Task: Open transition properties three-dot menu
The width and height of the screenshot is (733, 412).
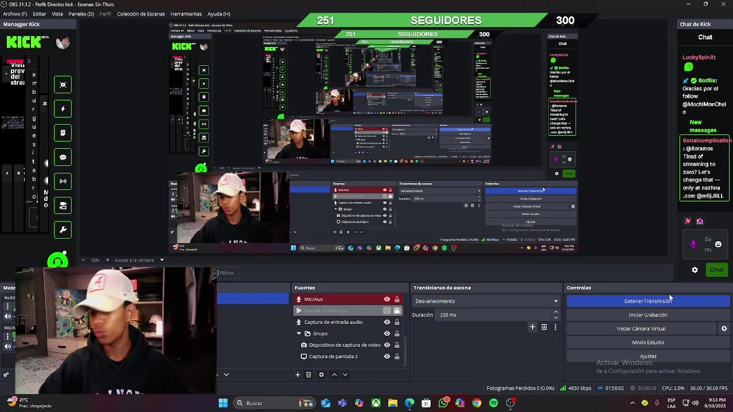Action: click(555, 327)
